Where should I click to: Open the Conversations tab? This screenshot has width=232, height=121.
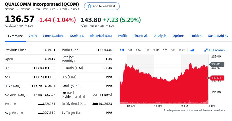tap(53, 36)
